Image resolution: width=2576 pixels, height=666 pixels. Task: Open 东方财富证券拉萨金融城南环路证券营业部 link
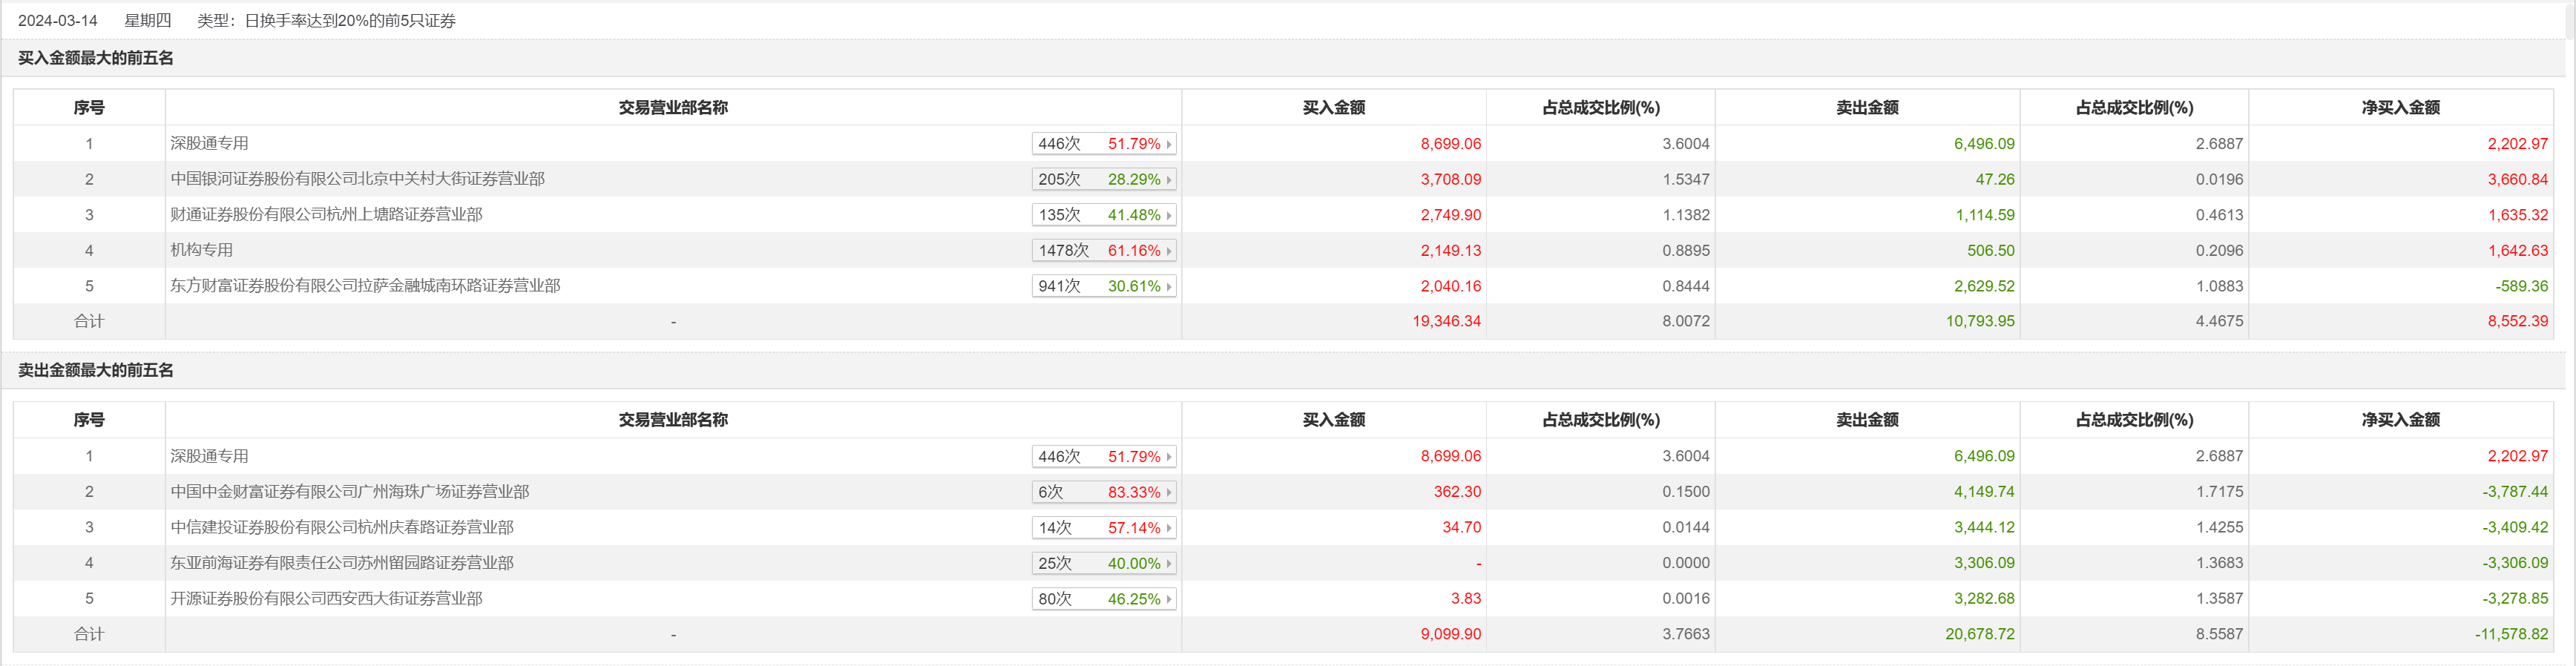point(365,286)
